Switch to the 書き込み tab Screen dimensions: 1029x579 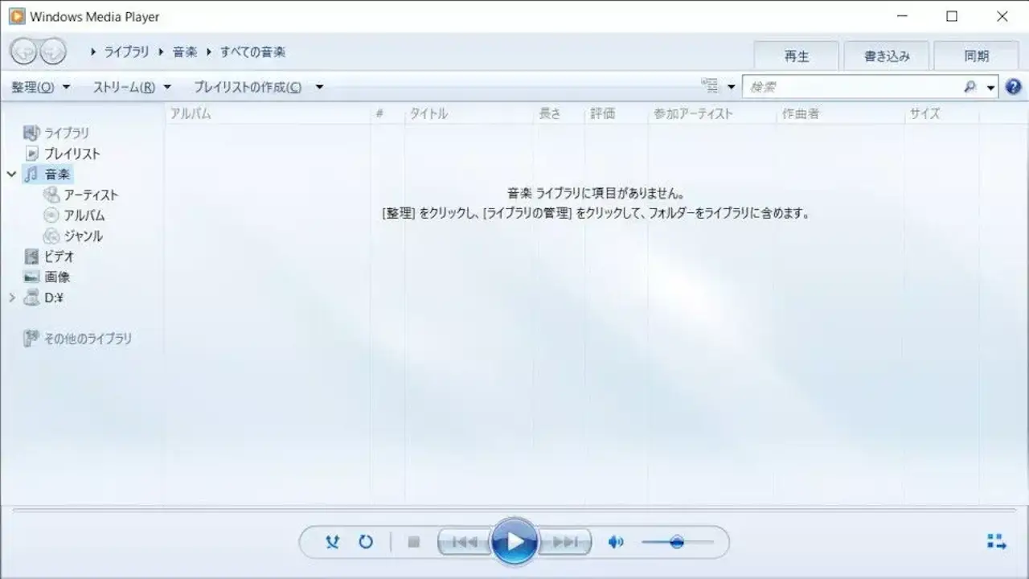pyautogui.click(x=887, y=56)
